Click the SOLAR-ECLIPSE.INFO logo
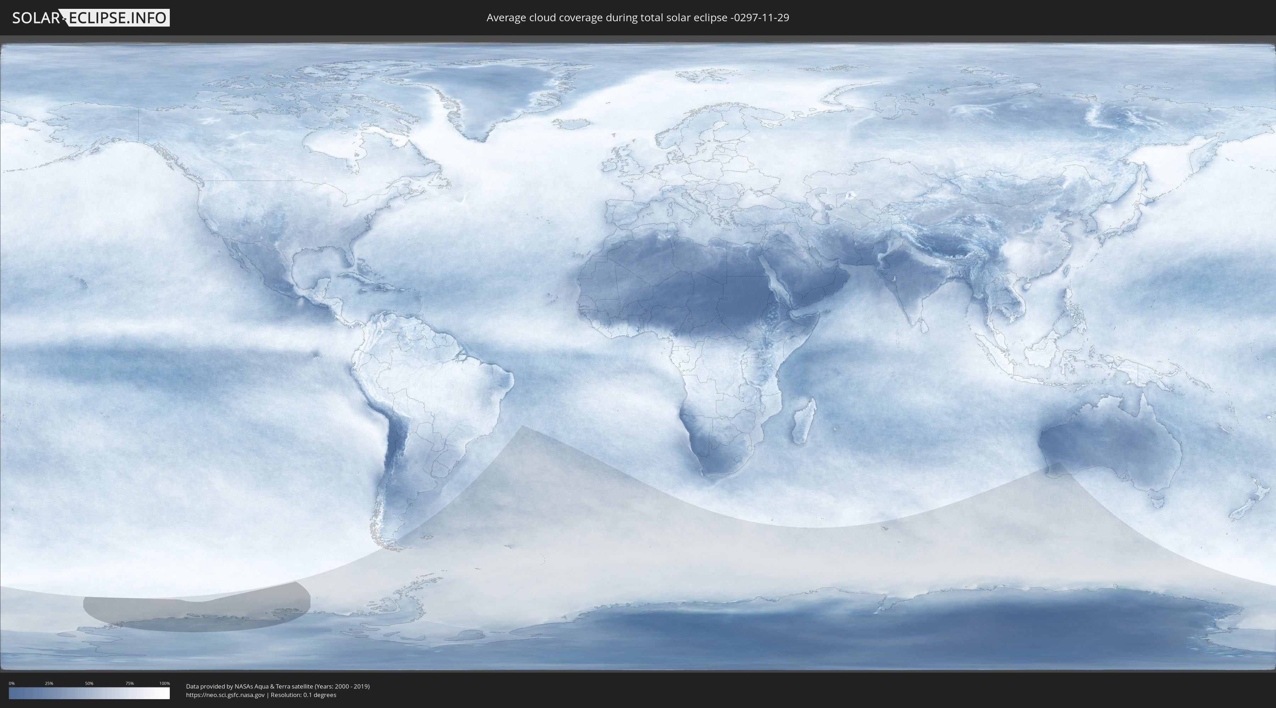The image size is (1276, 708). click(91, 18)
